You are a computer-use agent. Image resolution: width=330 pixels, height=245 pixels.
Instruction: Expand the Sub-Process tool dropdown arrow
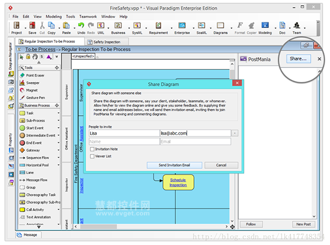[58, 121]
